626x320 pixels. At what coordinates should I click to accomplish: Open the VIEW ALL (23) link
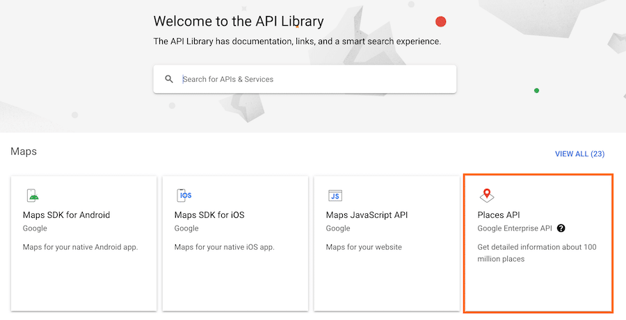point(579,153)
